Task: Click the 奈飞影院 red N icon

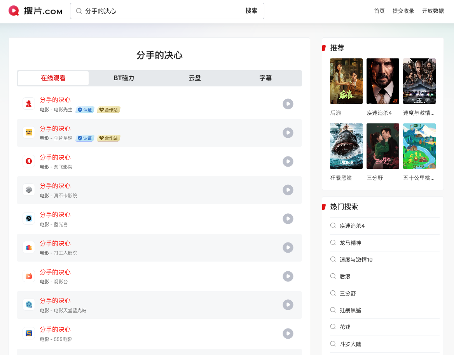Action: [x=29, y=161]
